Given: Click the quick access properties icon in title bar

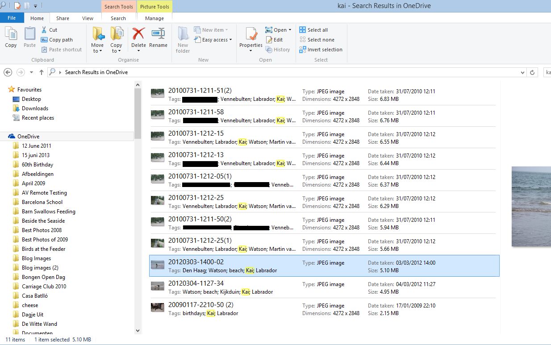Looking at the screenshot, I should (17, 6).
